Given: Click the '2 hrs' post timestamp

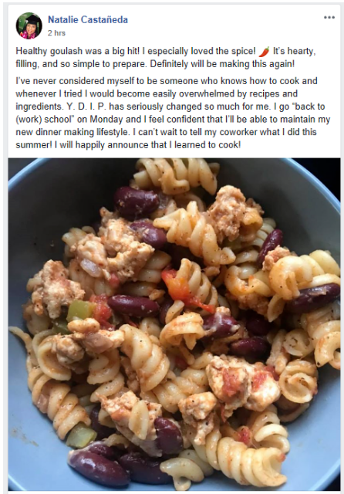Looking at the screenshot, I should [x=56, y=32].
